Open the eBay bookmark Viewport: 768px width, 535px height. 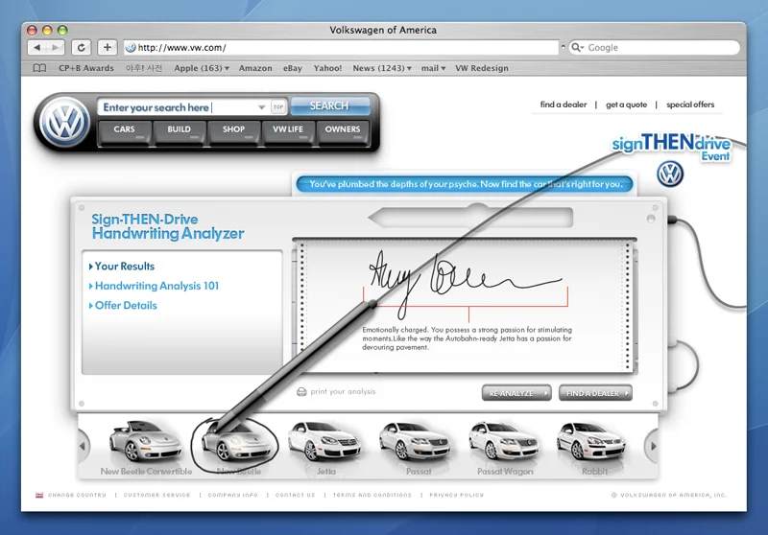pos(293,68)
